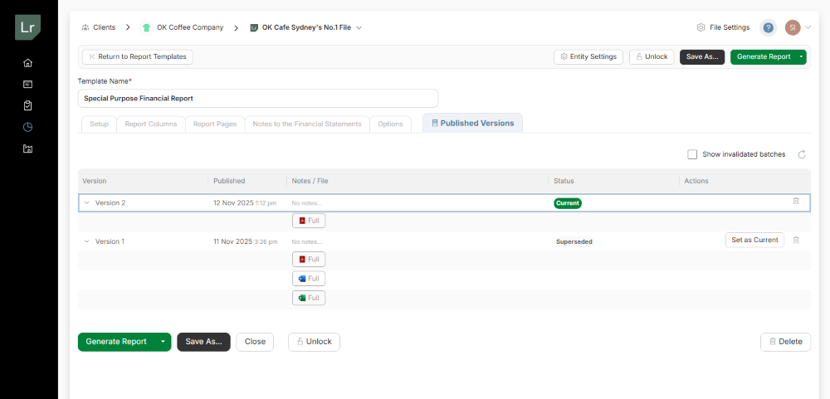The image size is (830, 399).
Task: Go to OK Coffee Company breadcrumb
Action: [x=190, y=27]
